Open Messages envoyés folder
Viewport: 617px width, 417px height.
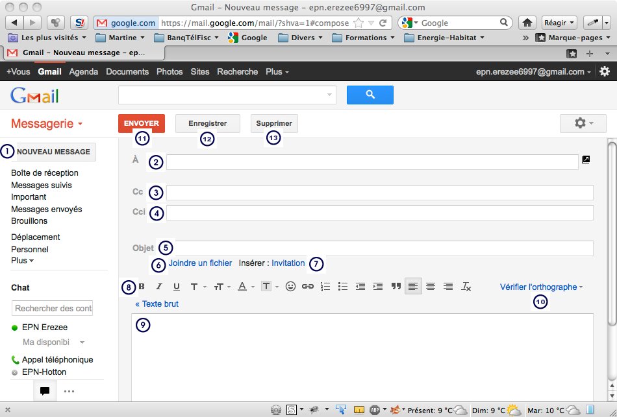46,209
